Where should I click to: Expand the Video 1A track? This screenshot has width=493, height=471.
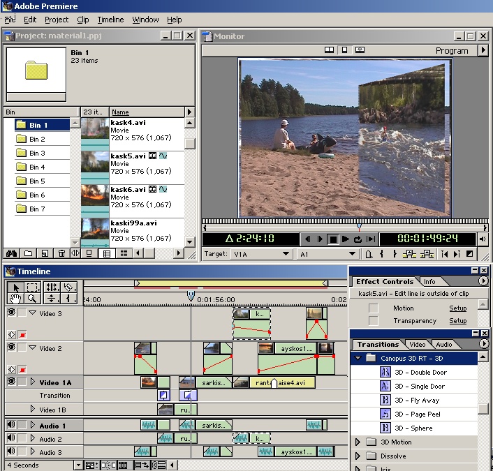tap(32, 382)
